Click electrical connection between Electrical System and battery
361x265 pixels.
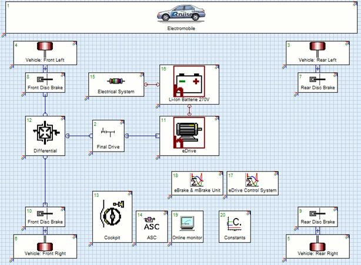pos(152,85)
